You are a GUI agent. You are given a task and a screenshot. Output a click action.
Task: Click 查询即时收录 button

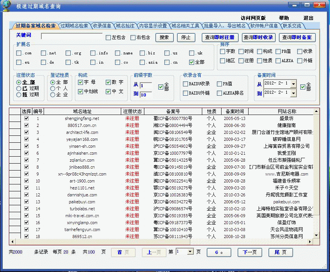coord(258,37)
